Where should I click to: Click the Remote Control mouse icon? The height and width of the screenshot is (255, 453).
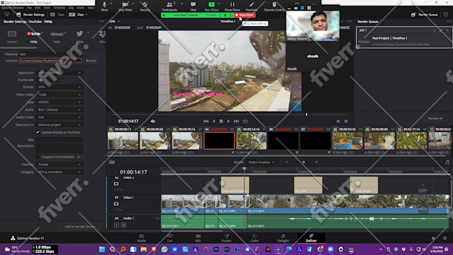coord(274,5)
